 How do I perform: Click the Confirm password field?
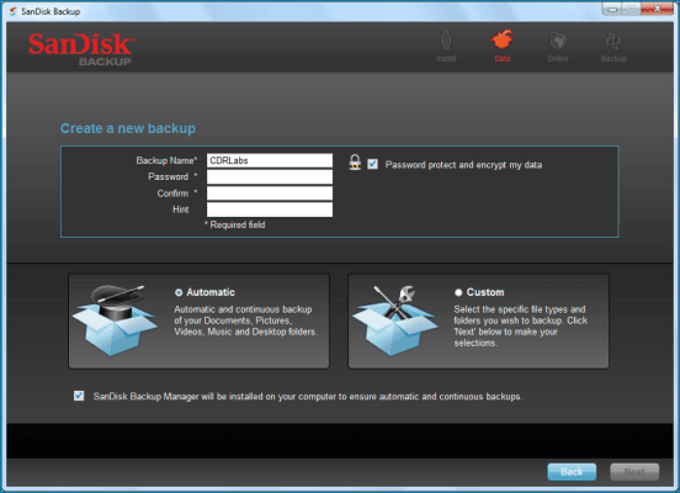pyautogui.click(x=270, y=194)
